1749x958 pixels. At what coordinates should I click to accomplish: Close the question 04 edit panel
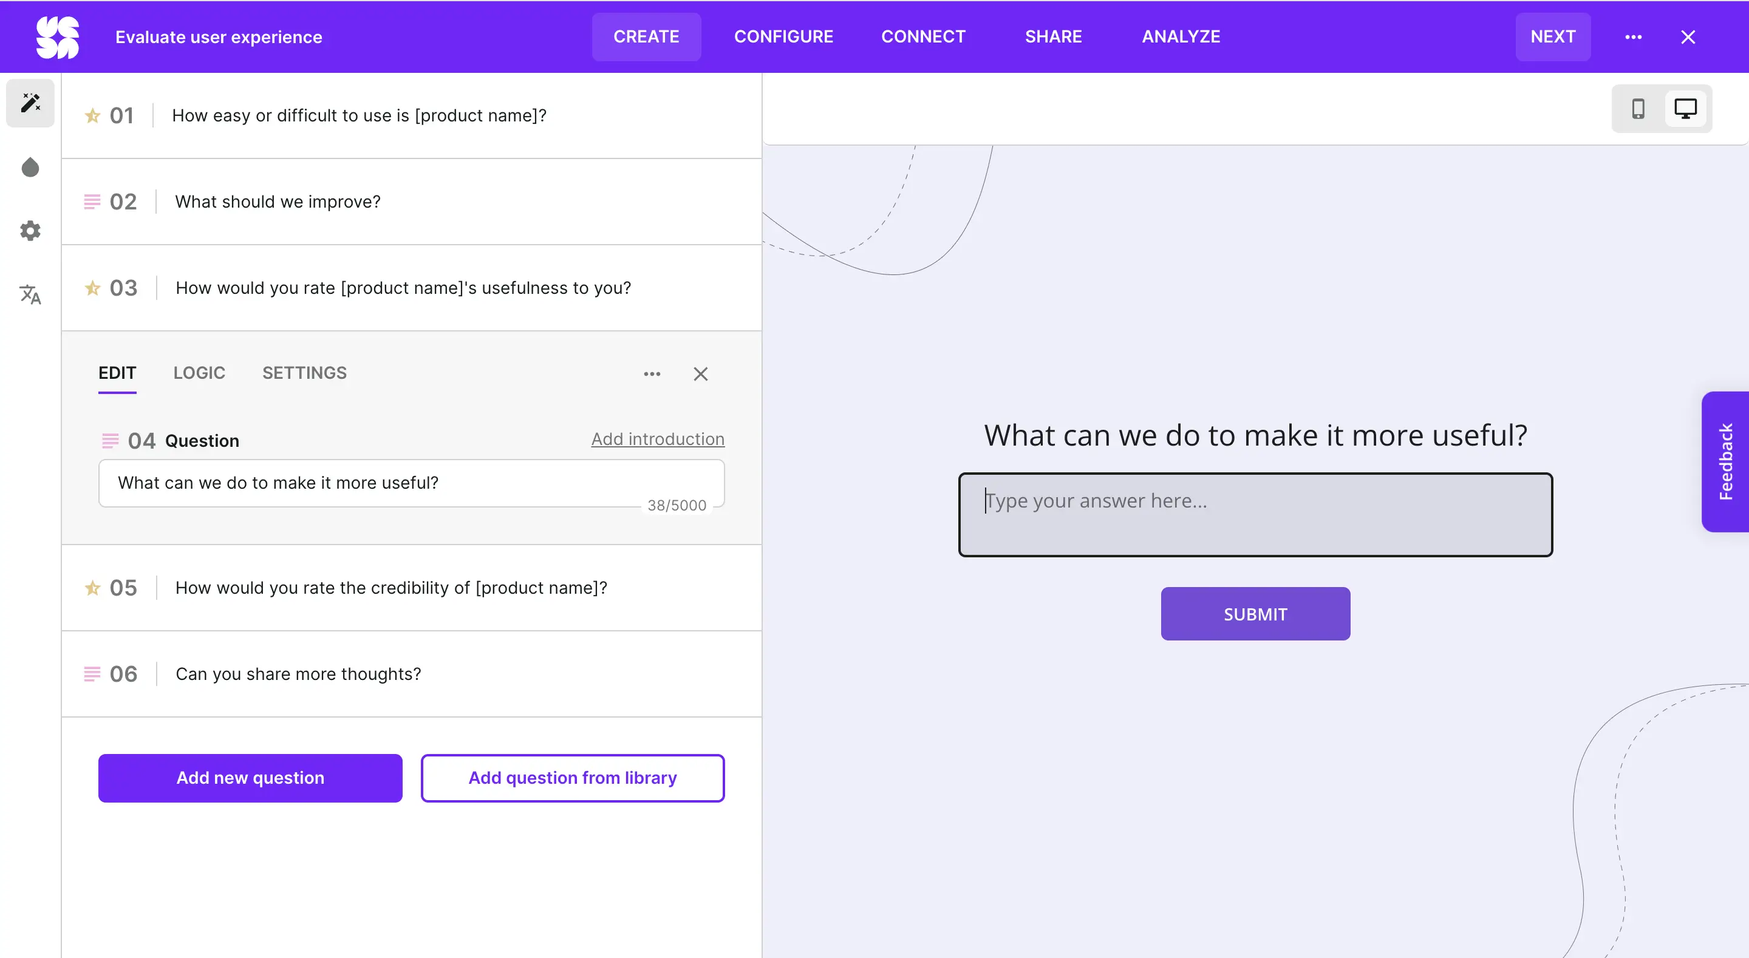pos(701,373)
